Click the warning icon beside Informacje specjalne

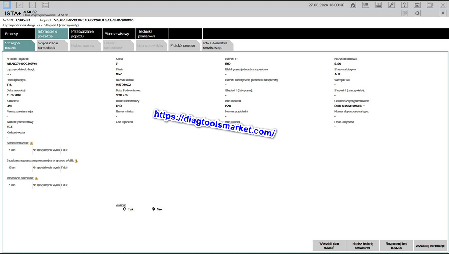36,178
